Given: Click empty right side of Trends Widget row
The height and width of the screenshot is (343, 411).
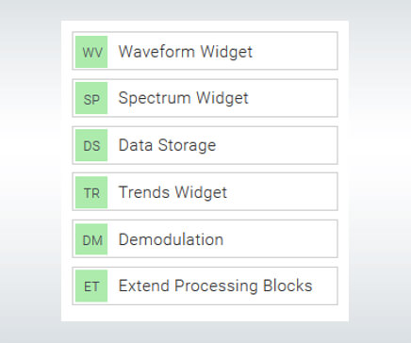Looking at the screenshot, I should (x=283, y=192).
